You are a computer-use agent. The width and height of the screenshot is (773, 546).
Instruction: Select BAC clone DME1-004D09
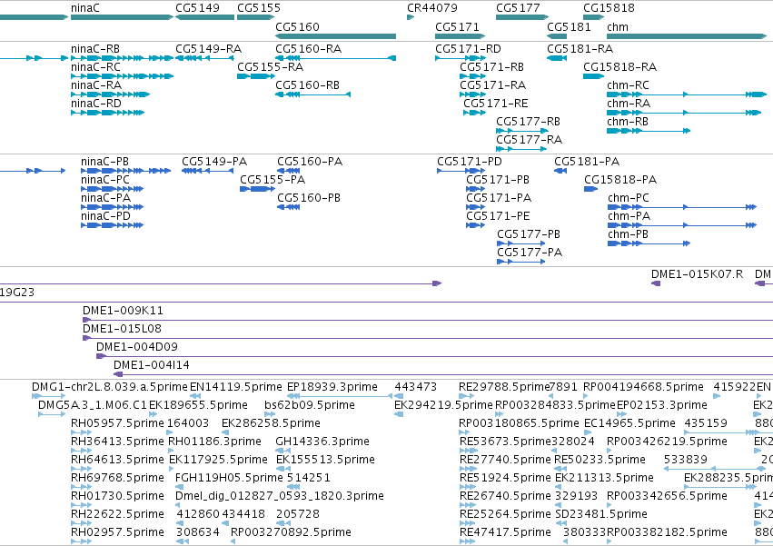point(434,356)
